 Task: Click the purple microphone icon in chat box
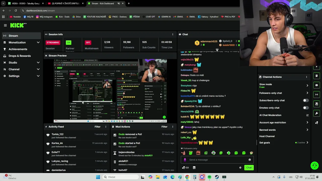pos(185,160)
